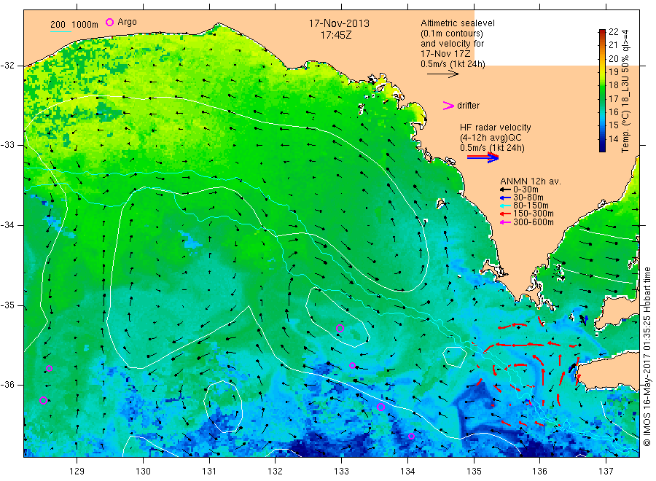Click the '17-Nov 17Z' text

pos(445,54)
